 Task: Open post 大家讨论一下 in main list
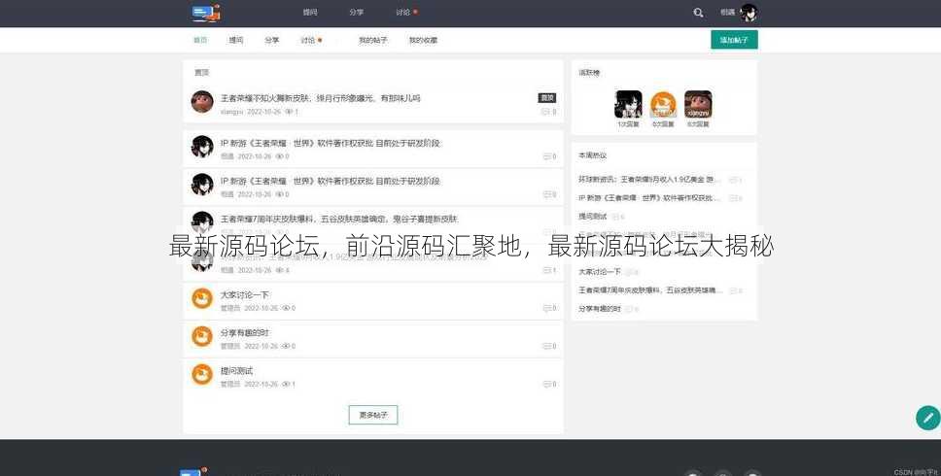(x=244, y=295)
